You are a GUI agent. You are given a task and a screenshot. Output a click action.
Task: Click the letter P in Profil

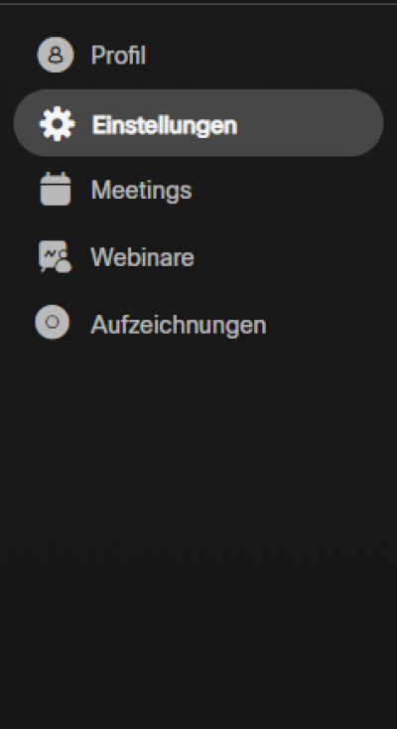pyautogui.click(x=97, y=56)
